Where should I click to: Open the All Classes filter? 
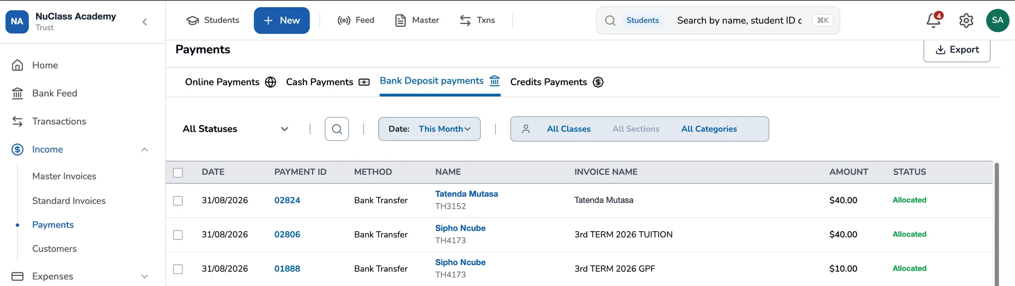pyautogui.click(x=568, y=129)
